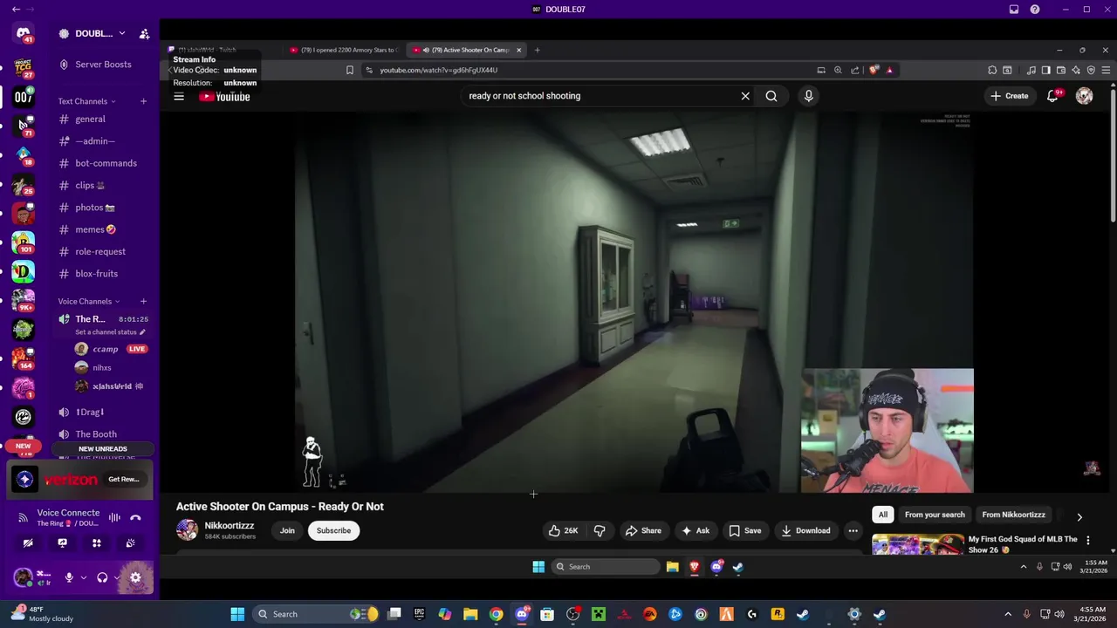Go back with Discord arrow
The height and width of the screenshot is (628, 1117).
[15, 10]
